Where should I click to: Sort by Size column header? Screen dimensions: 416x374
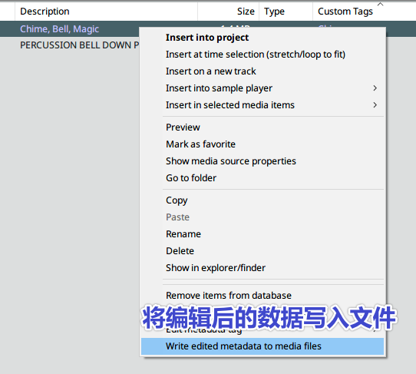(x=229, y=12)
